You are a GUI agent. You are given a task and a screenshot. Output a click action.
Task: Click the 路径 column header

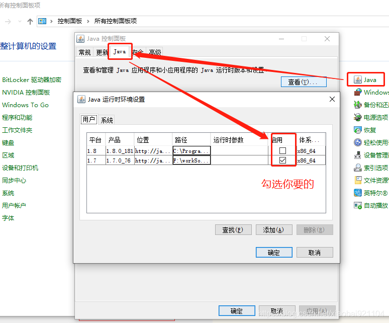[x=191, y=140]
